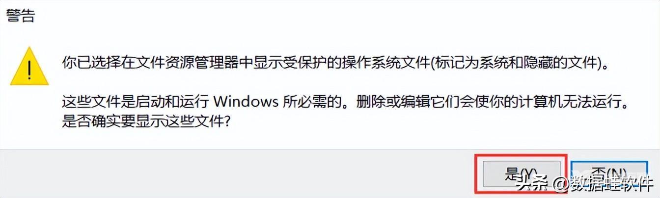Click the question 是否确实要显示这些文件?
The width and height of the screenshot is (660, 198).
(x=146, y=122)
